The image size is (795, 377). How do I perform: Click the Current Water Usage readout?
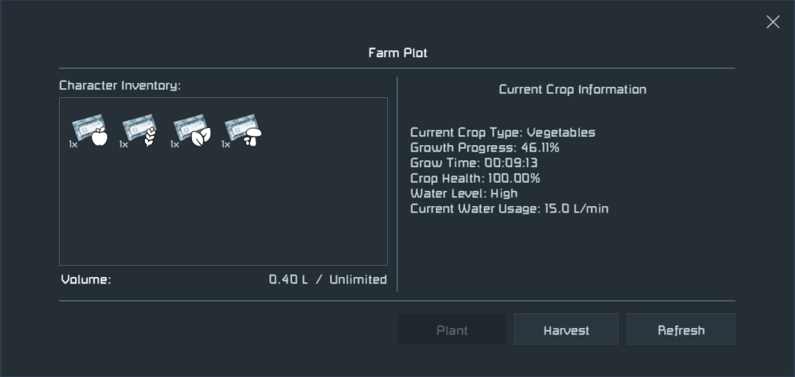coord(509,209)
